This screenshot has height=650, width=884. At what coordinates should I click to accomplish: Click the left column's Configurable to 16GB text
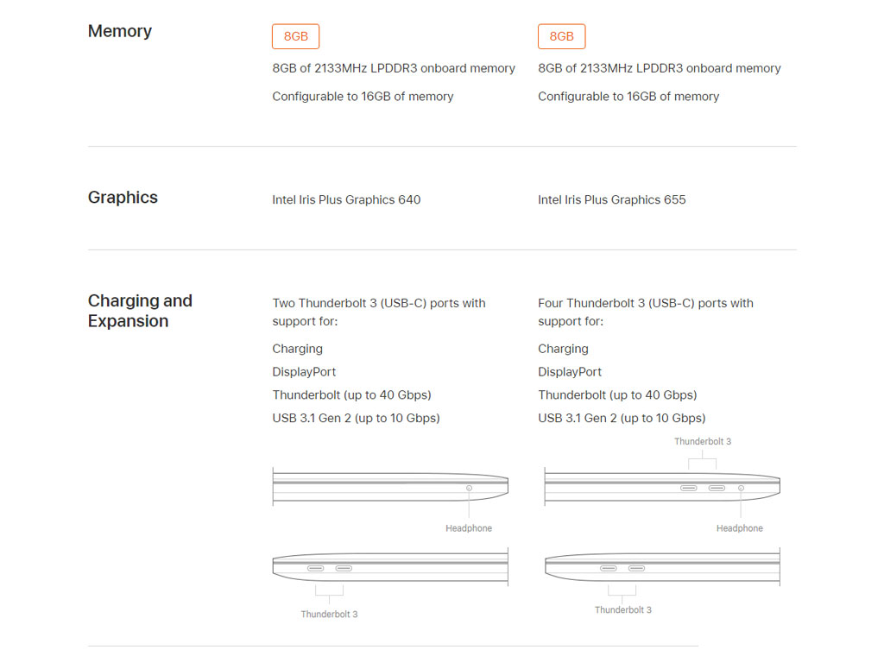(363, 97)
